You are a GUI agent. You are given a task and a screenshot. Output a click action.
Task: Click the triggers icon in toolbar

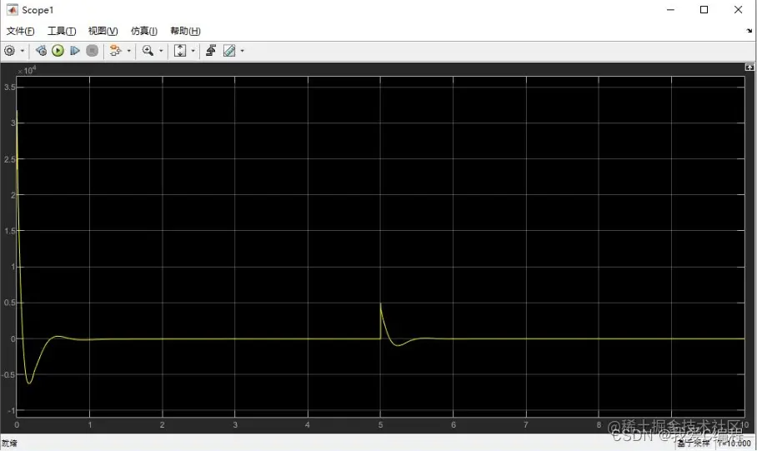pos(211,51)
